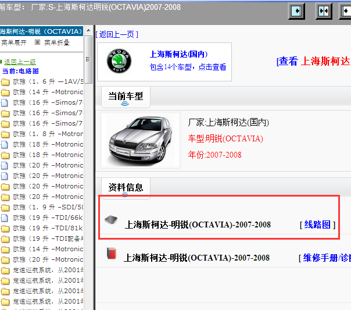The height and width of the screenshot is (310, 351).
Task: Click the Skoda Auto logo
Action: tap(119, 61)
